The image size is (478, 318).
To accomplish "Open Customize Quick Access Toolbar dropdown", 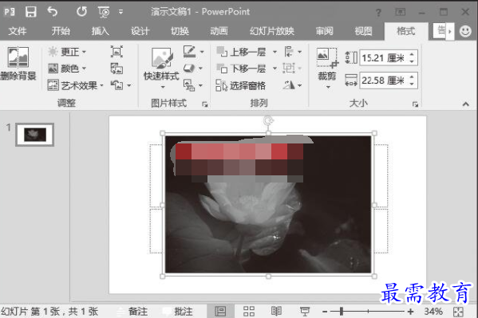I will [x=121, y=12].
